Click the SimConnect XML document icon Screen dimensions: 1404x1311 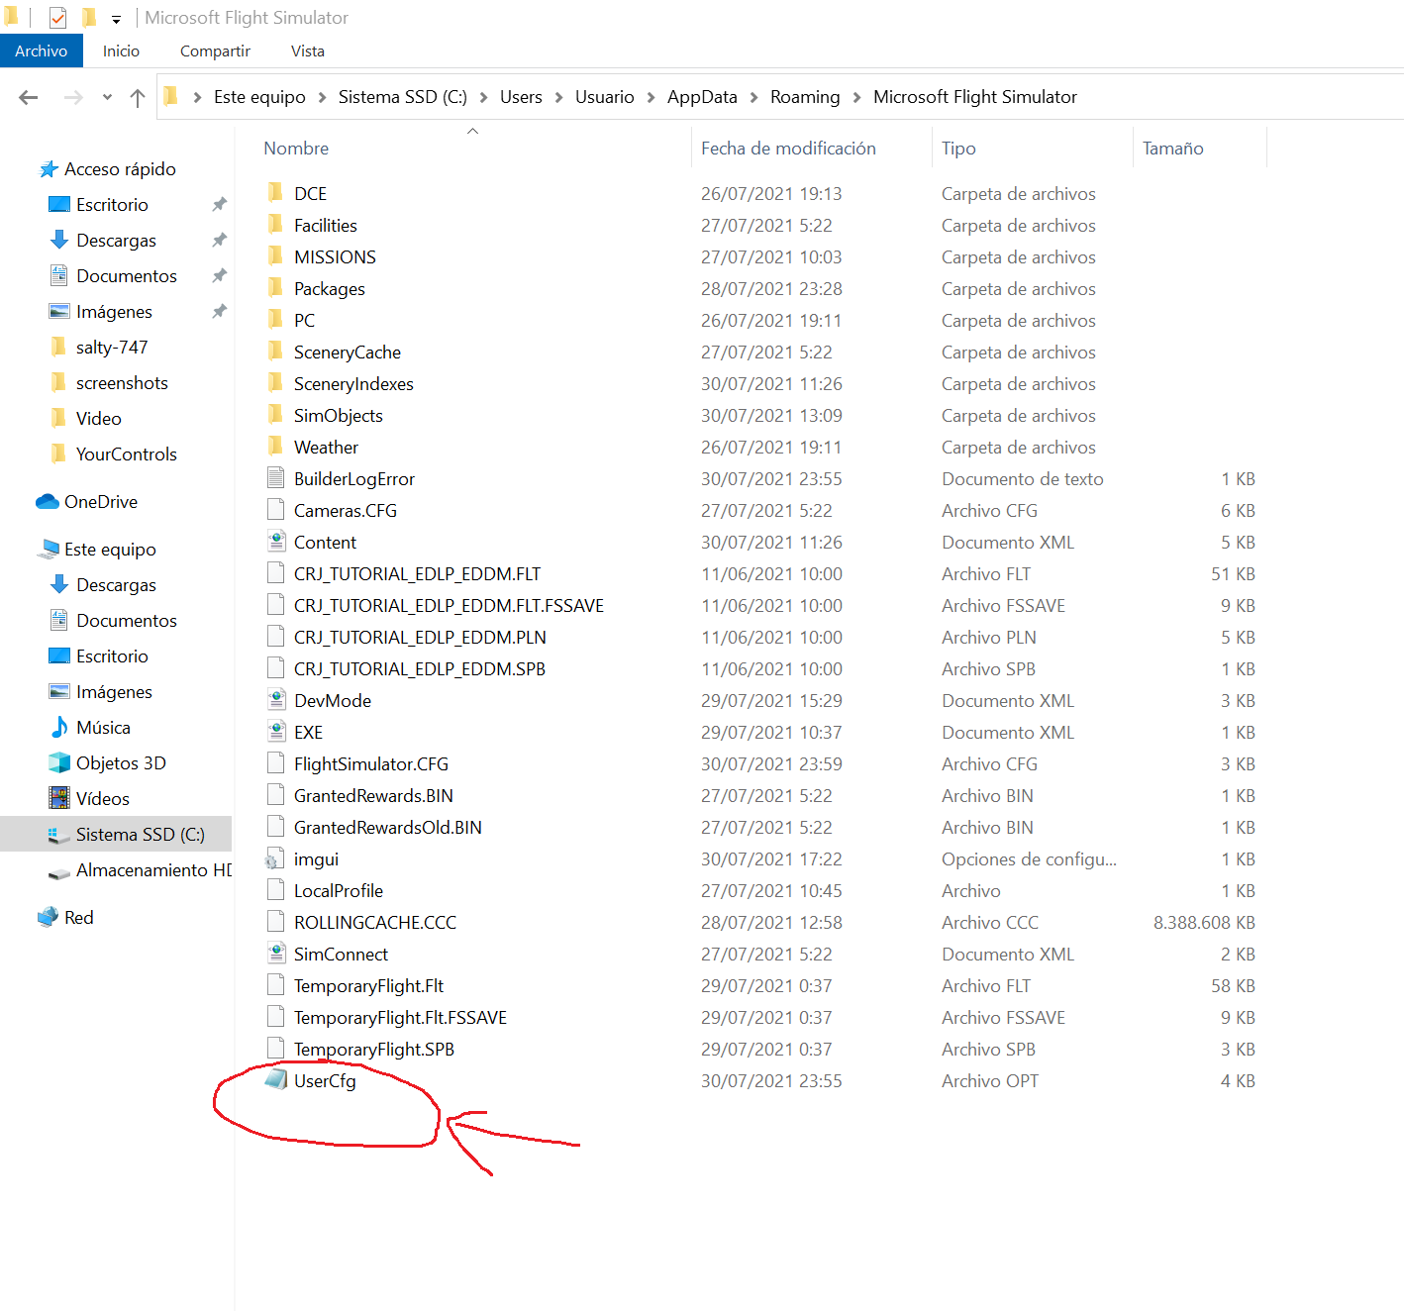(x=276, y=954)
